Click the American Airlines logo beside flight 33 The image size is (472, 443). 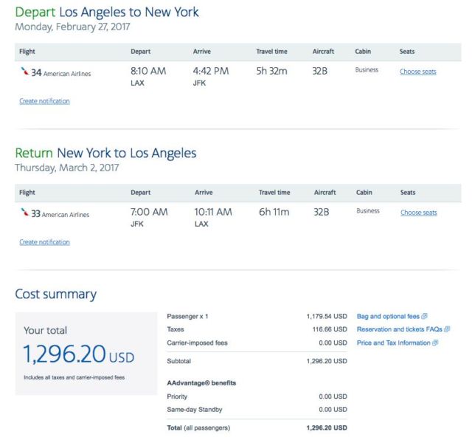coord(25,213)
